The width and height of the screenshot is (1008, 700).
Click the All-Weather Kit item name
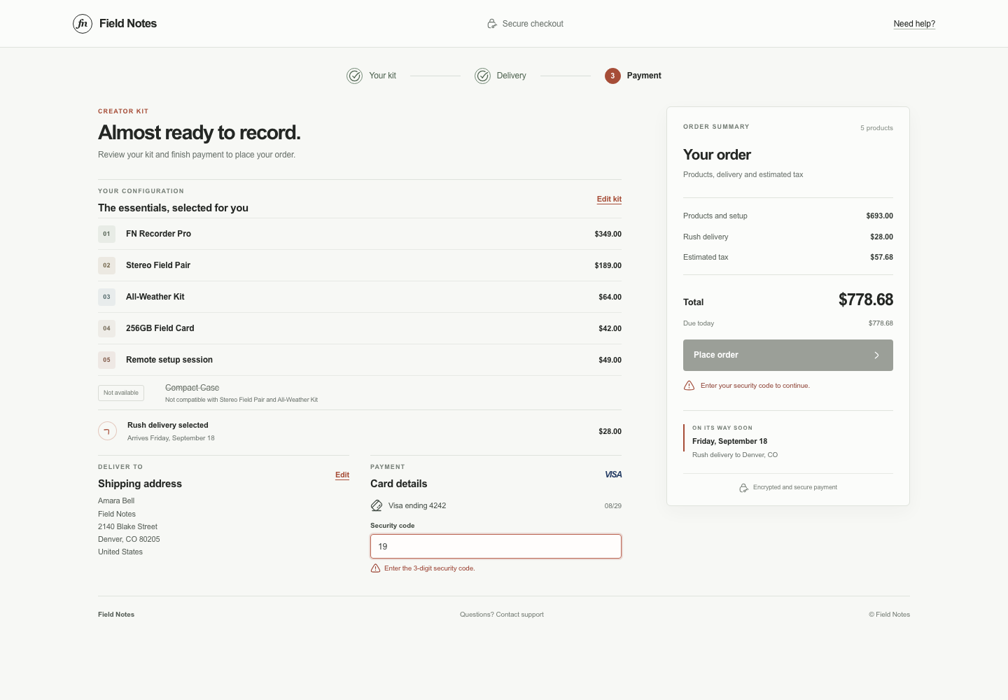[x=155, y=297]
